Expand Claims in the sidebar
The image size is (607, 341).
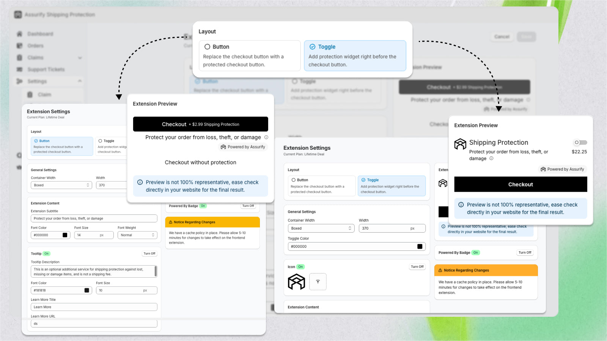[80, 58]
